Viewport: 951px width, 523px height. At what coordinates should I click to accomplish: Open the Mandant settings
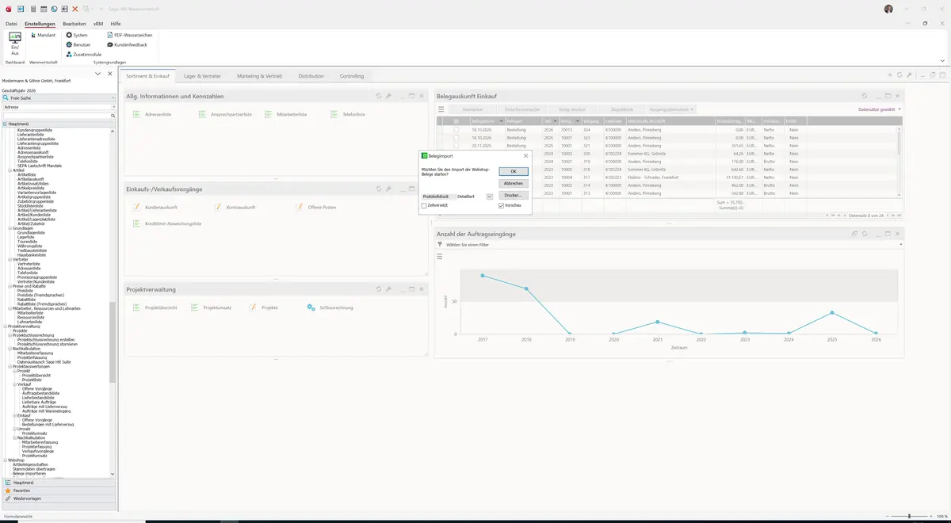coord(43,35)
